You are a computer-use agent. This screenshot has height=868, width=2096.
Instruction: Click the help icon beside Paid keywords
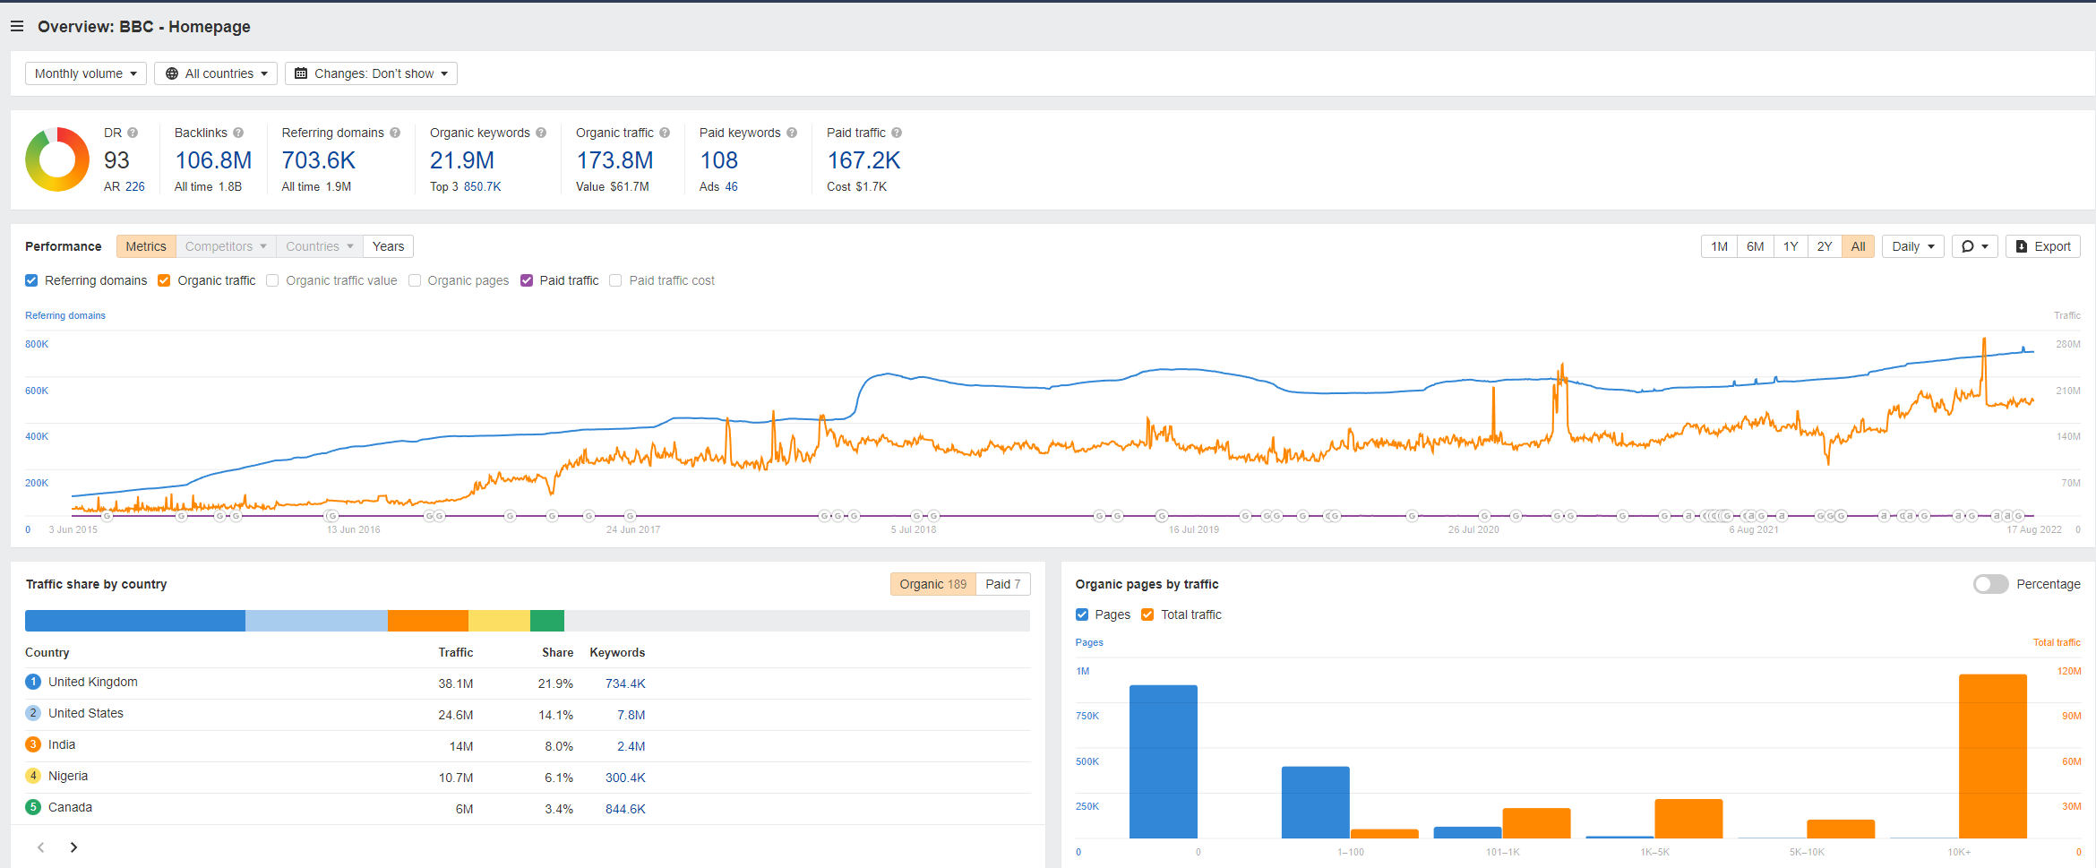pos(792,133)
